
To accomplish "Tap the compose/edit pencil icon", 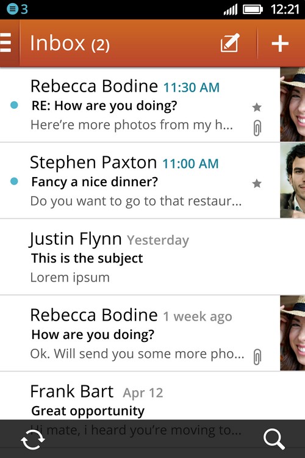I will coord(230,43).
